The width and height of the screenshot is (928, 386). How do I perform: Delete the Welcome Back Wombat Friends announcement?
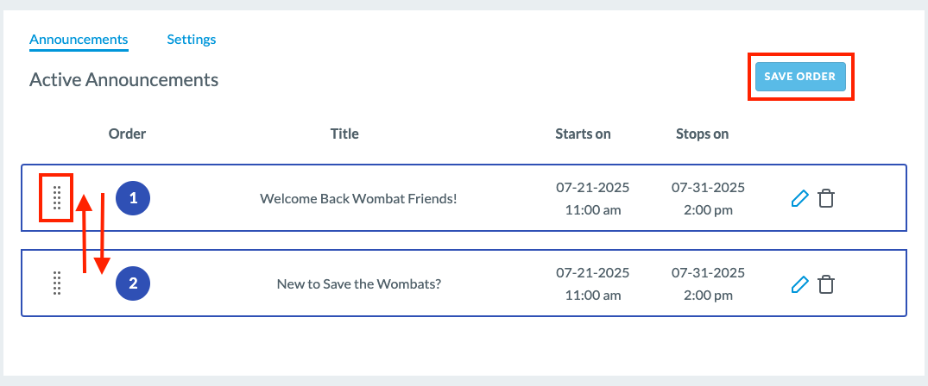point(826,199)
